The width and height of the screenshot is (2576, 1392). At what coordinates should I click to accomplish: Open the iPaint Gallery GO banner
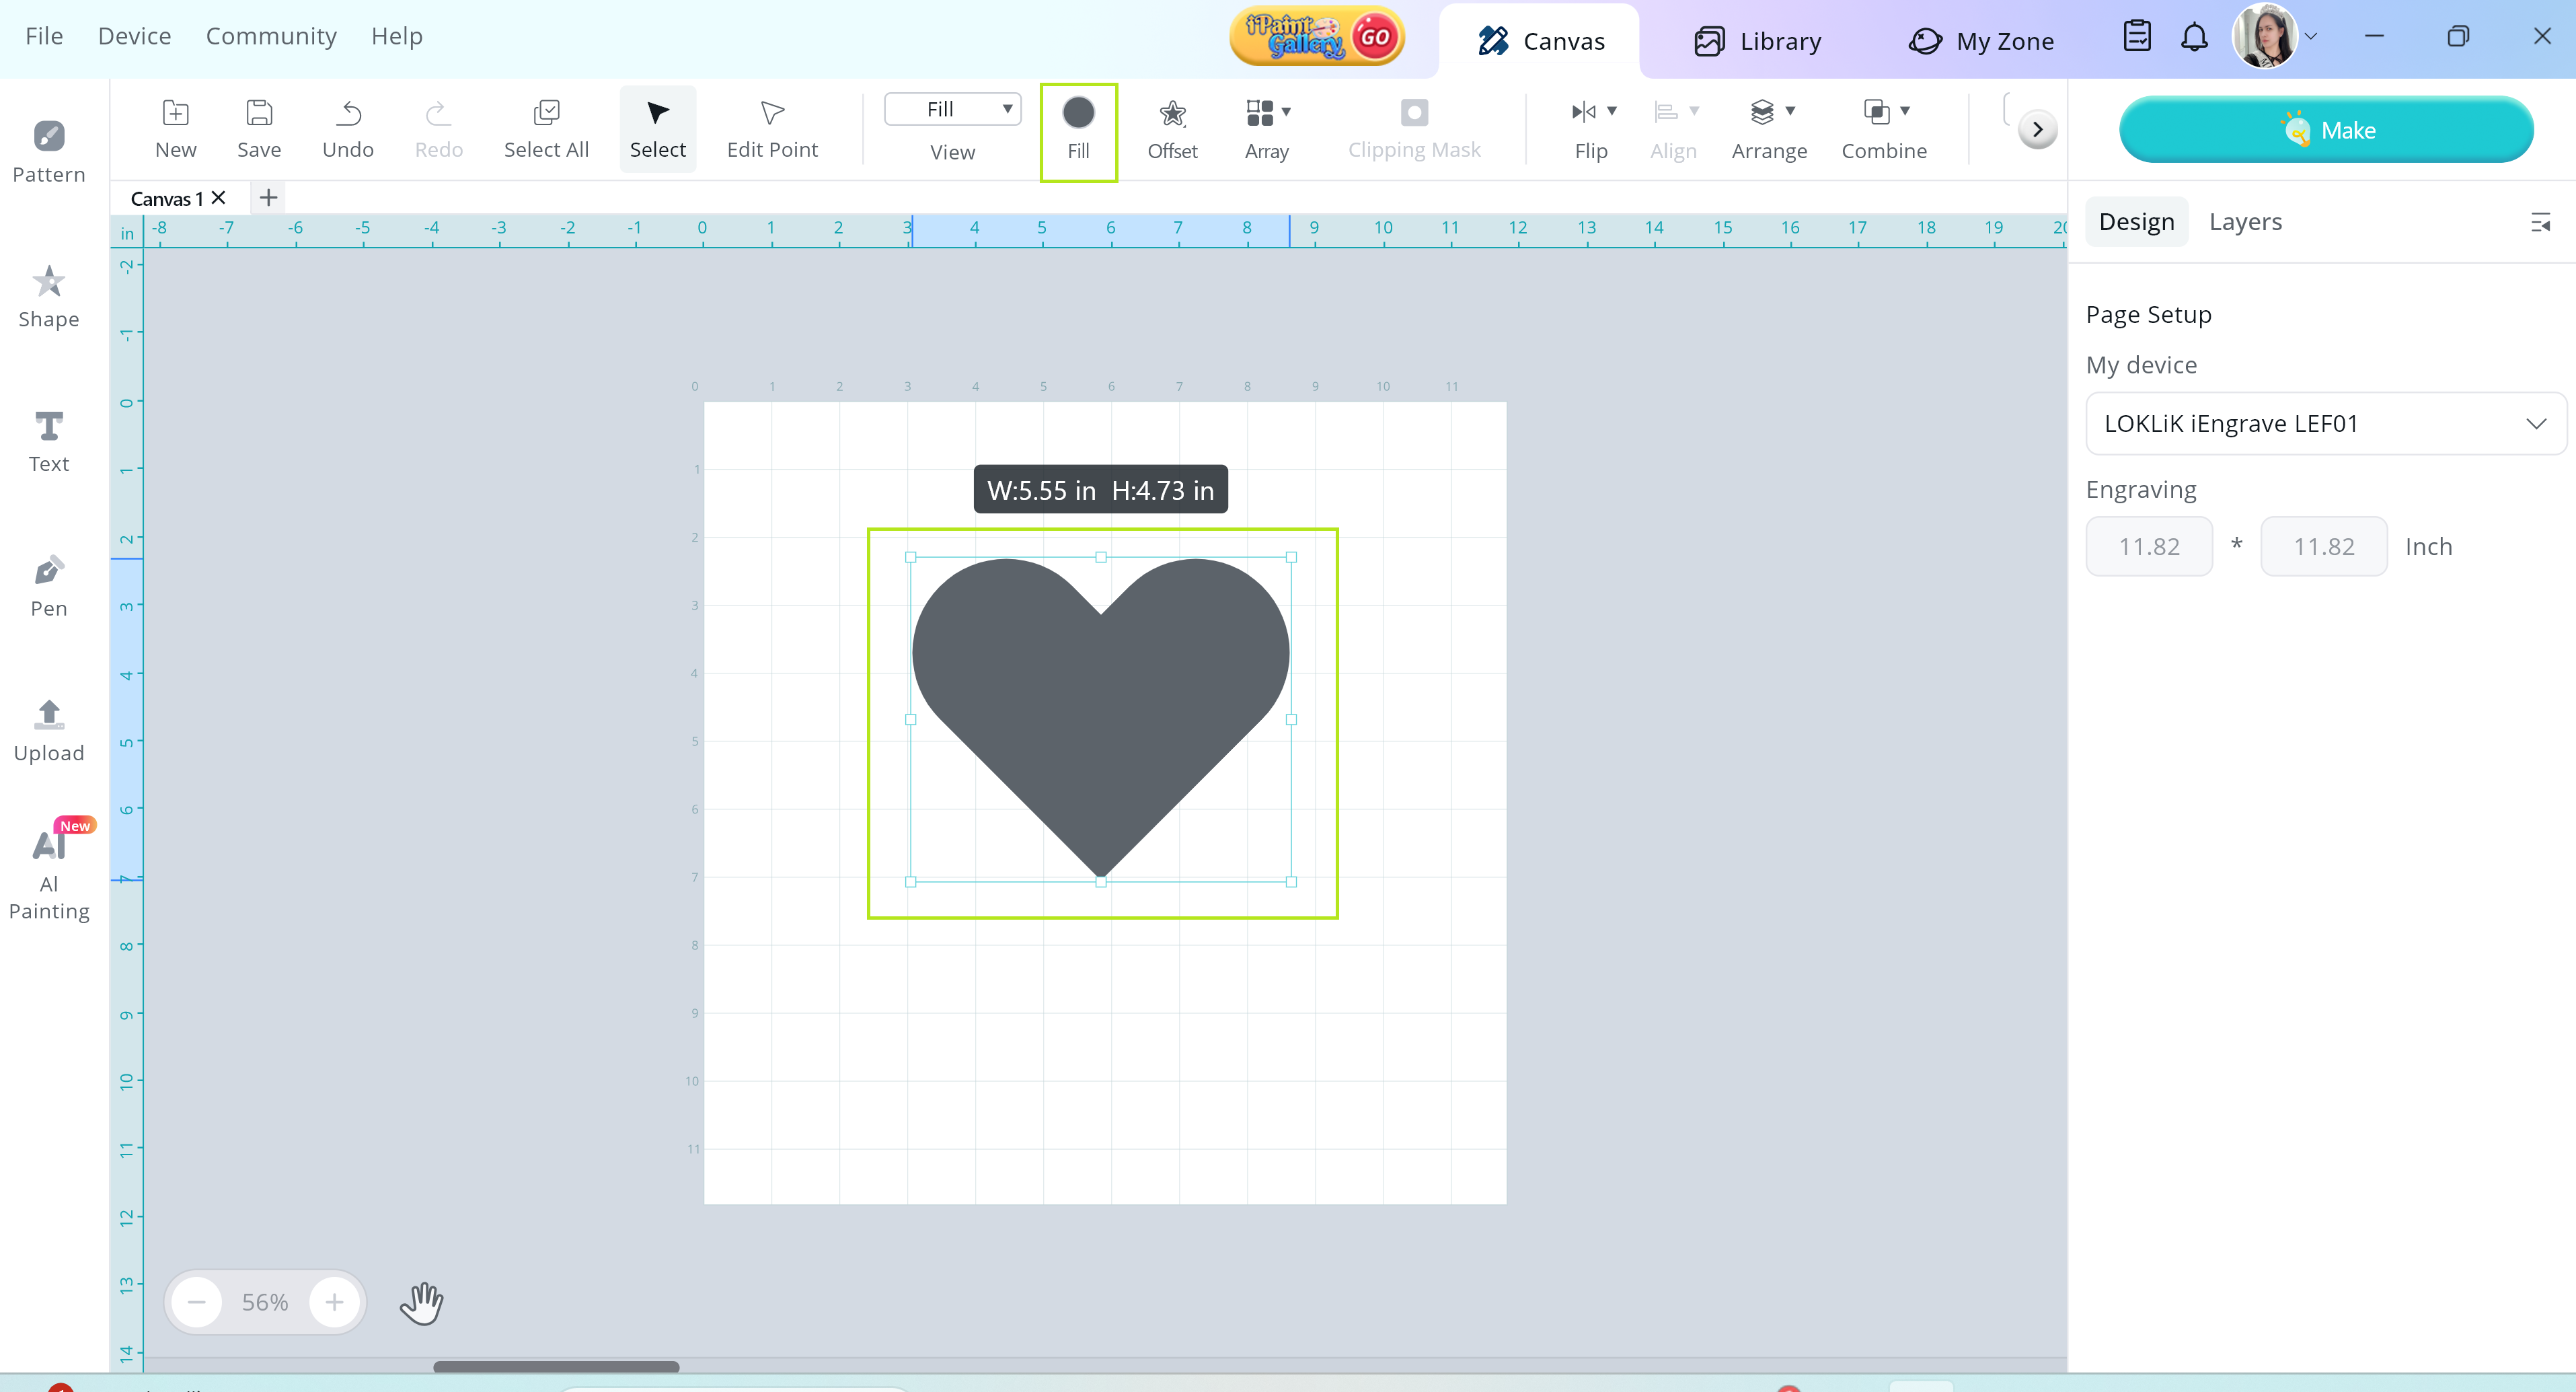[1317, 37]
